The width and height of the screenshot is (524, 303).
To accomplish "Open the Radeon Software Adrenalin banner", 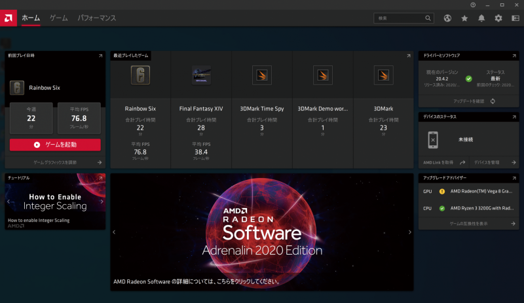I will (x=262, y=232).
